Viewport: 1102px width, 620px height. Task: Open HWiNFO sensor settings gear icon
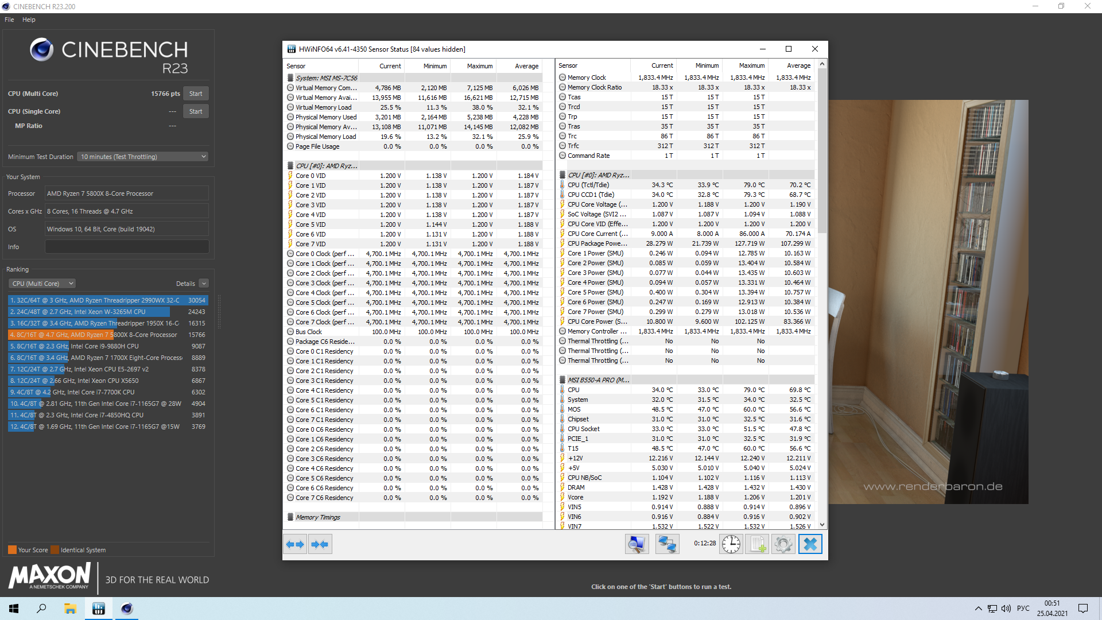pos(783,544)
